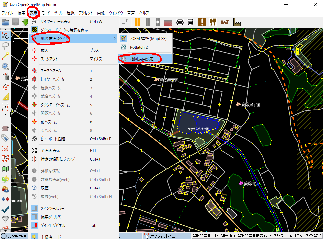Screen dimensions: 323x239
Task: Select the lasso selection tool
Action: 5,45
